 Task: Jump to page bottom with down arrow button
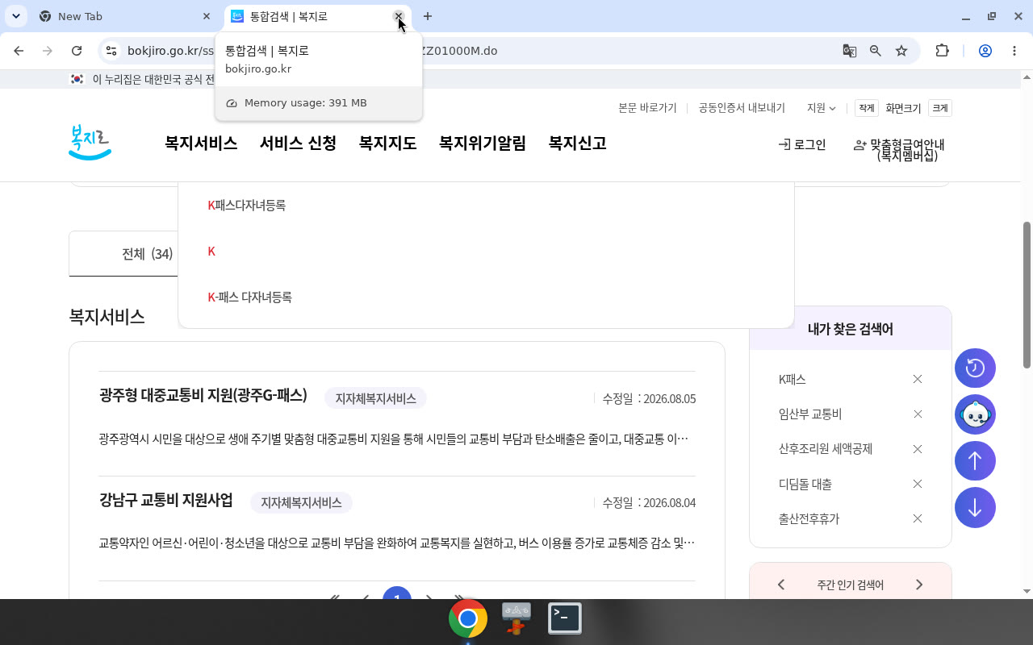(975, 508)
